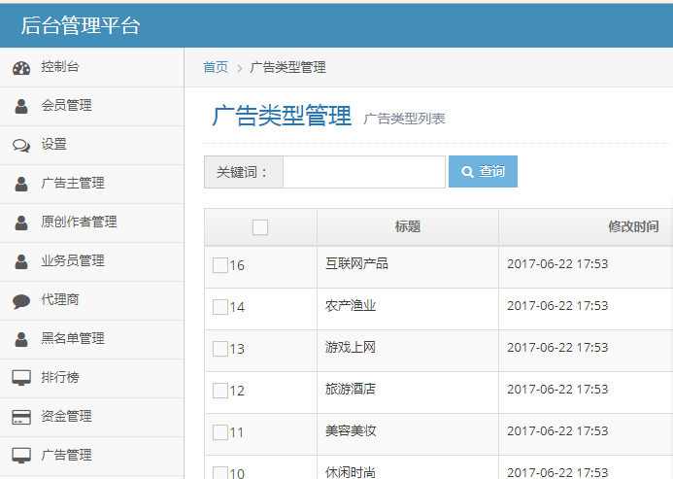Click the chat bubbles icon beside 设置
Screen dimensions: 673x479
pos(21,145)
